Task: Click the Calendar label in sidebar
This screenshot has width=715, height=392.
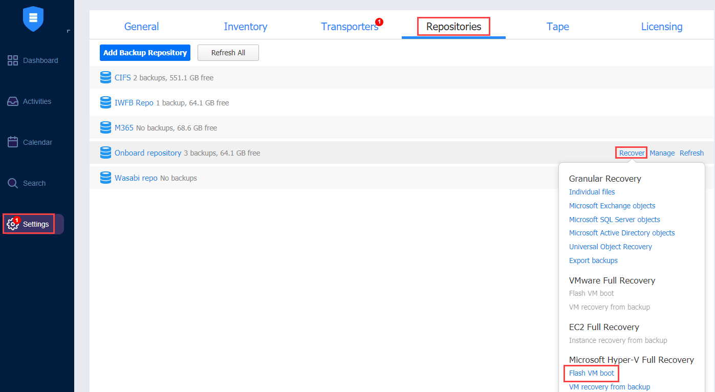Action: 37,142
